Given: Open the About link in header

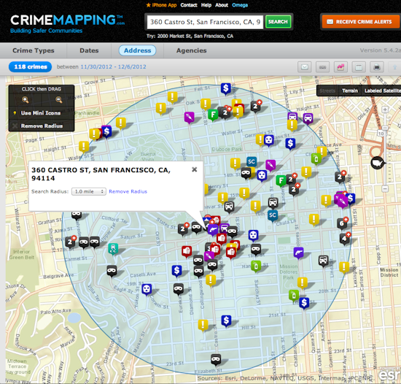Looking at the screenshot, I should (x=222, y=5).
